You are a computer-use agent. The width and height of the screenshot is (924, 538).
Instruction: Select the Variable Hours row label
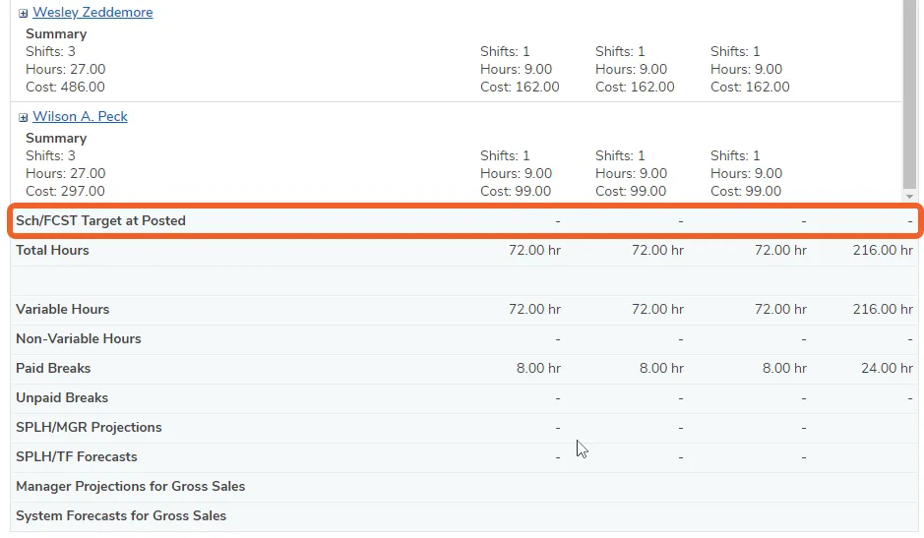pos(62,309)
